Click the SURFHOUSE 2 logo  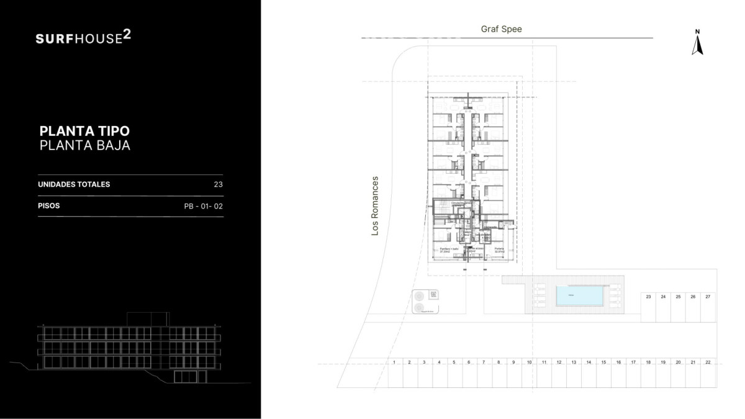coord(83,37)
